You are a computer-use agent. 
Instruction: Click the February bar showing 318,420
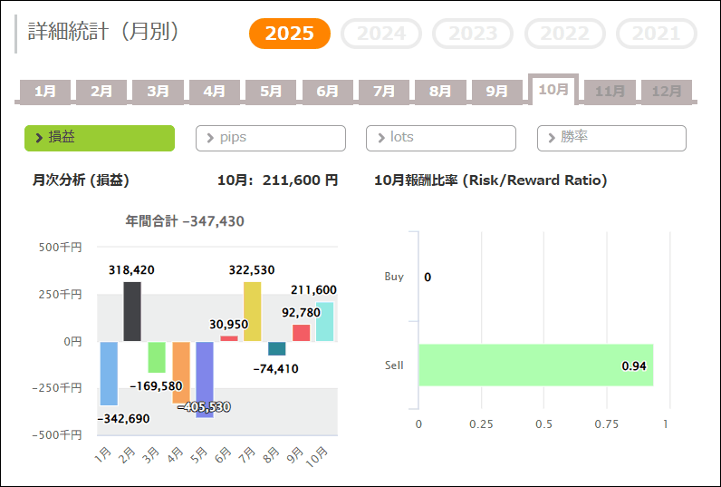(132, 311)
